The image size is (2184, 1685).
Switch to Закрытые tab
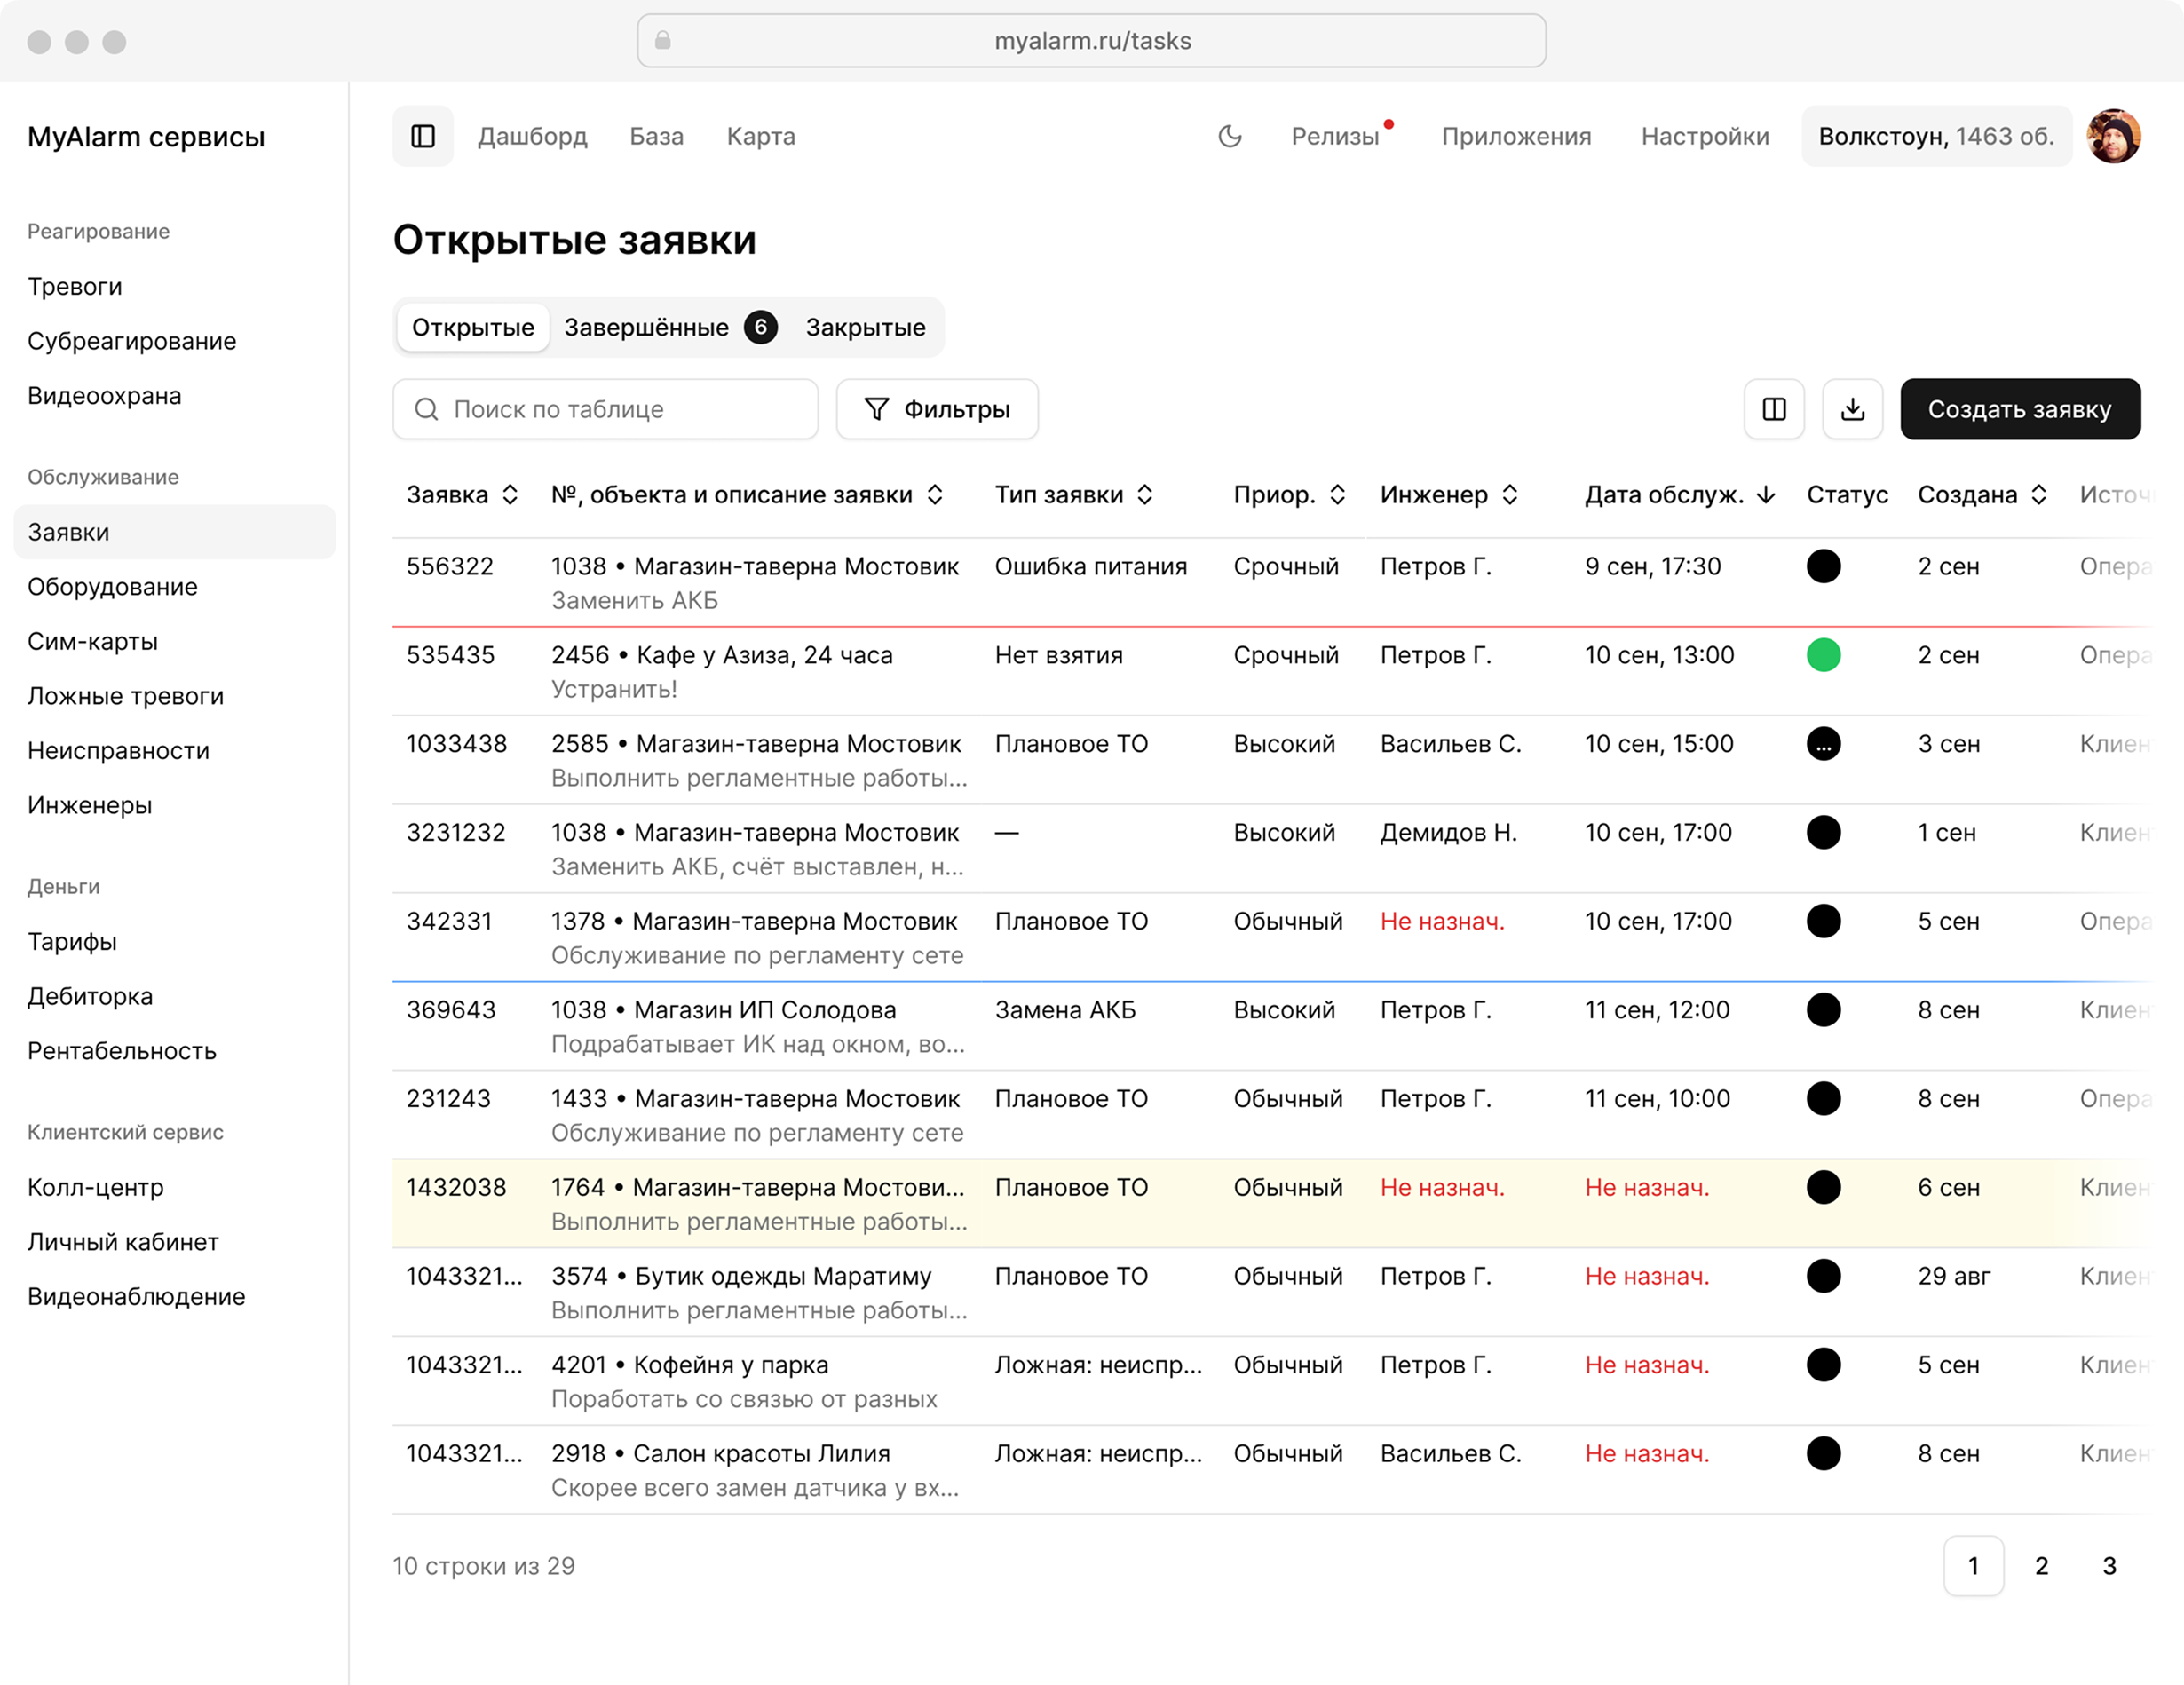point(865,327)
